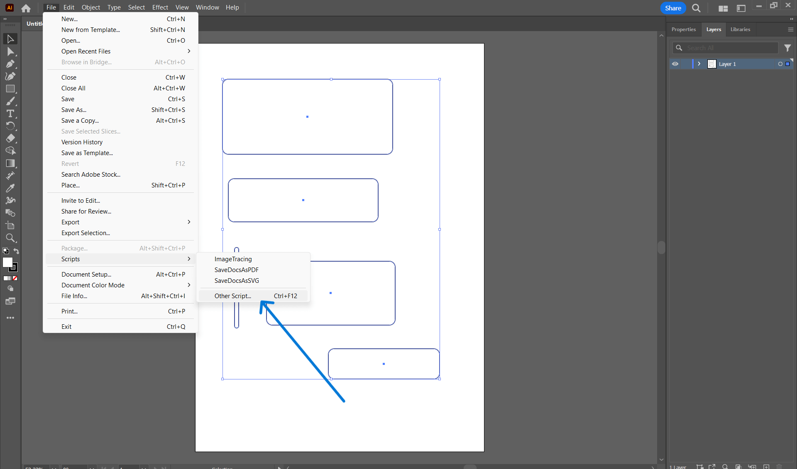The image size is (797, 469).
Task: Click Create New Layer icon
Action: (x=766, y=466)
